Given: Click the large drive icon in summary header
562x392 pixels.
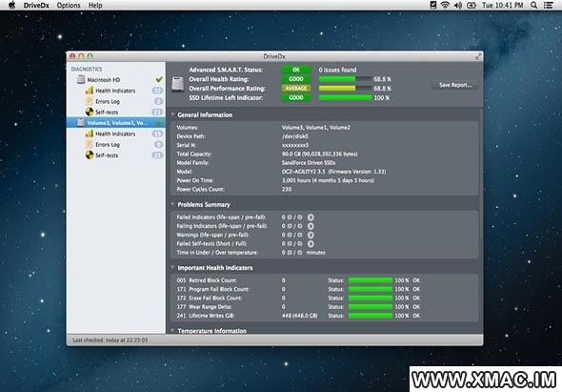Looking at the screenshot, I should (177, 84).
